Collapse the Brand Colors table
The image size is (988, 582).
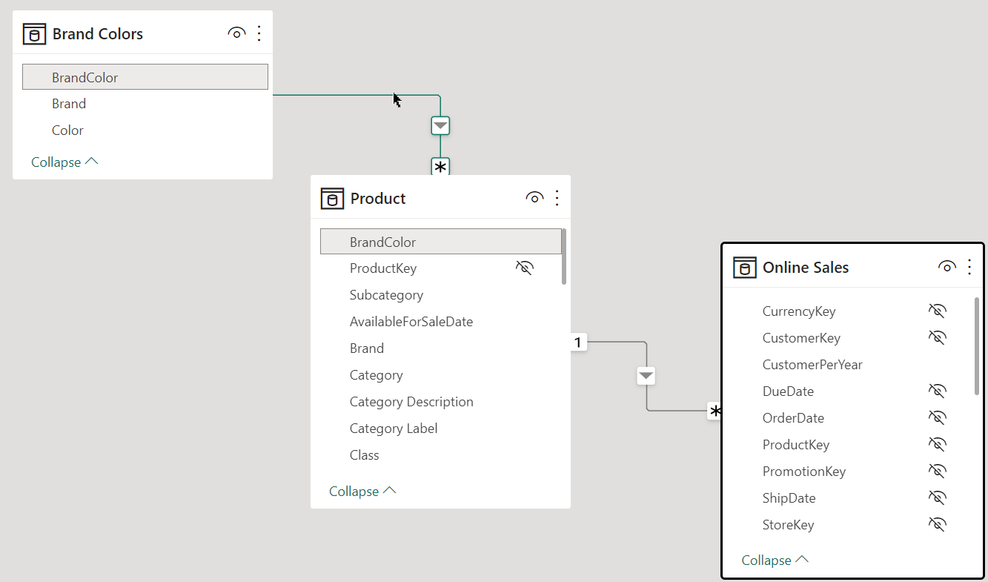[x=64, y=162]
